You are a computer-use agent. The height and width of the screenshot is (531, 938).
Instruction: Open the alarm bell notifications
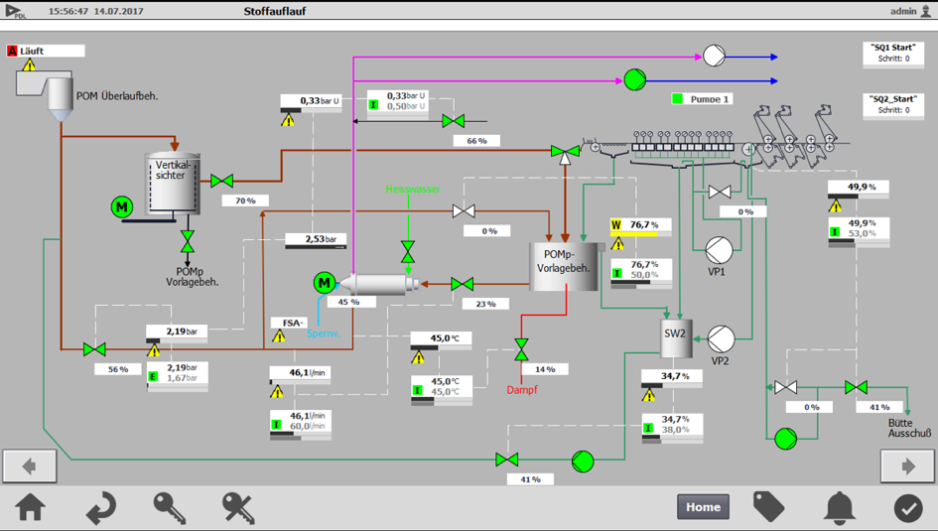coord(840,507)
